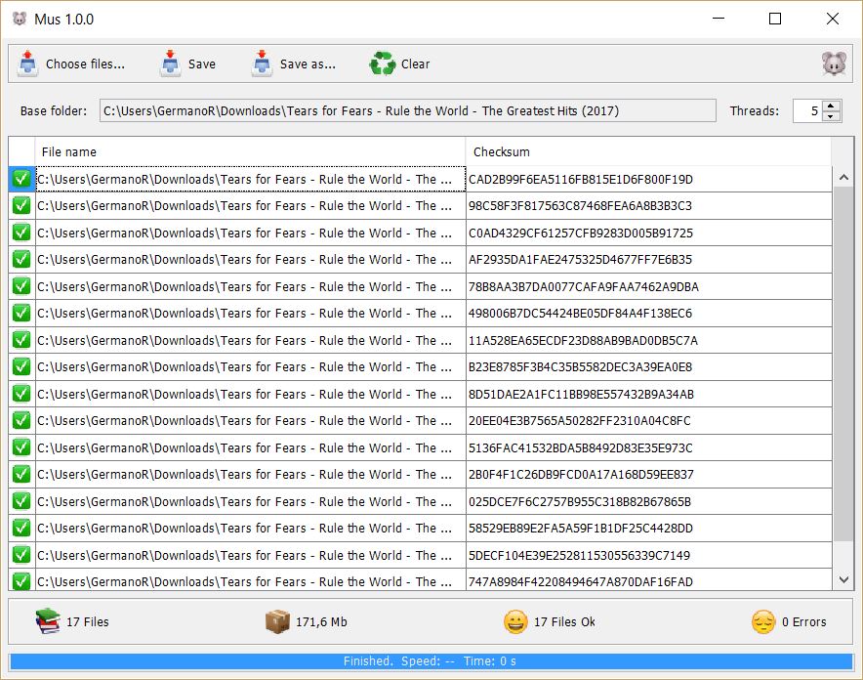Screen dimensions: 863x680
Task: Click the green check for checksum 11A528EA65ECDF23D88AB9BAD0DB5C7A
Action: 21,340
